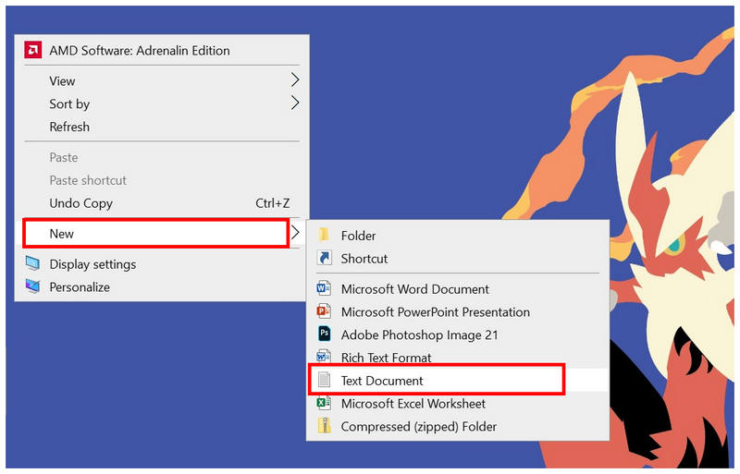Click the Shortcut arrow icon
The height and width of the screenshot is (474, 740).
pyautogui.click(x=324, y=259)
